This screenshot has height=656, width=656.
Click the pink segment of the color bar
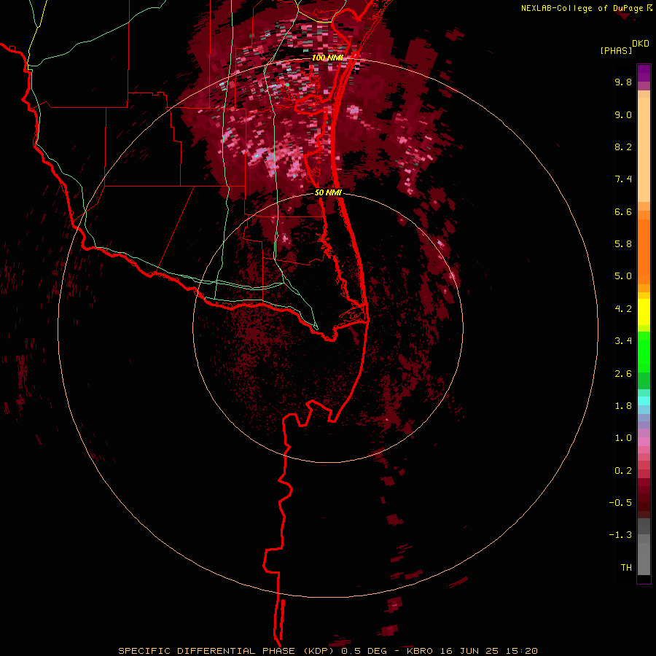(644, 442)
